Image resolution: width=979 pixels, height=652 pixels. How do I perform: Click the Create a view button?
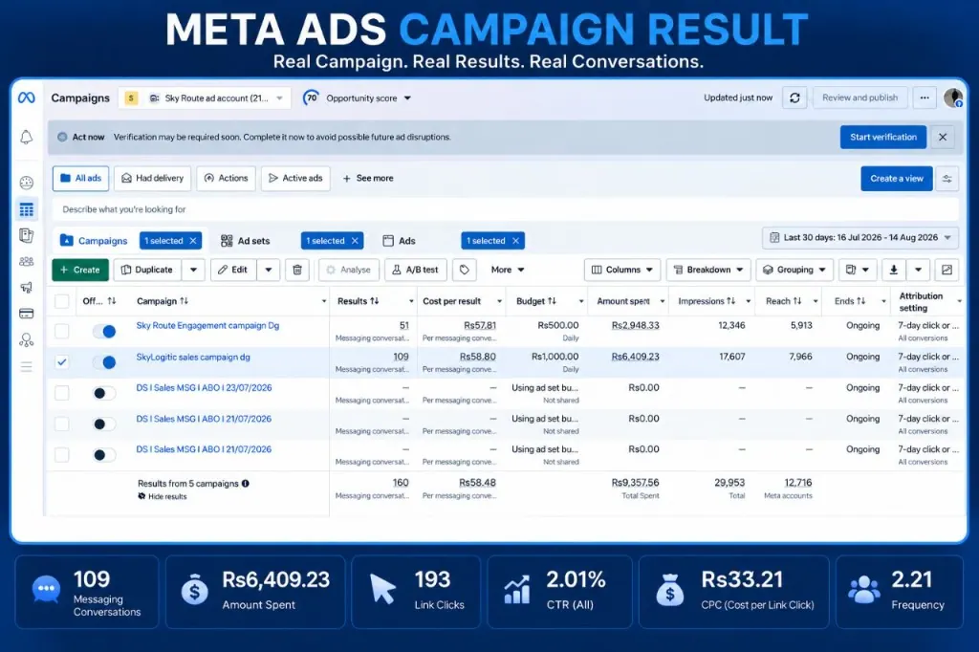(x=897, y=179)
